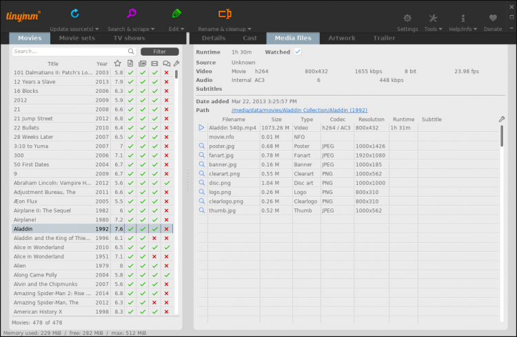Screen dimensions: 517x337
Task: Open the Aladdin (1992) folder path link
Action: click(299, 109)
